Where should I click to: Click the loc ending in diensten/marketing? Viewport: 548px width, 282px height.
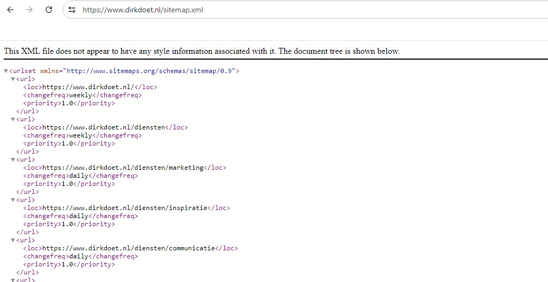click(123, 168)
